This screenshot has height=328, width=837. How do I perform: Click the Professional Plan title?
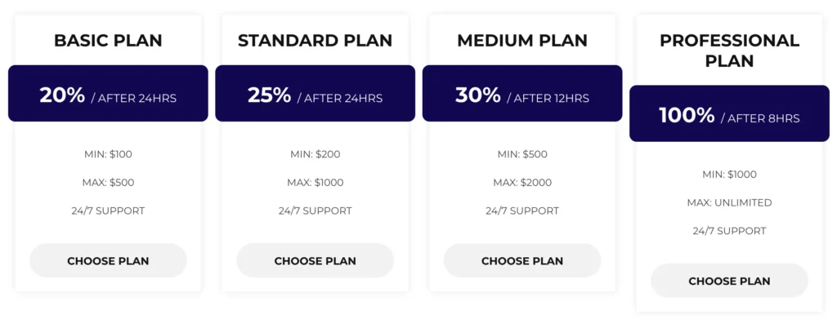point(729,50)
